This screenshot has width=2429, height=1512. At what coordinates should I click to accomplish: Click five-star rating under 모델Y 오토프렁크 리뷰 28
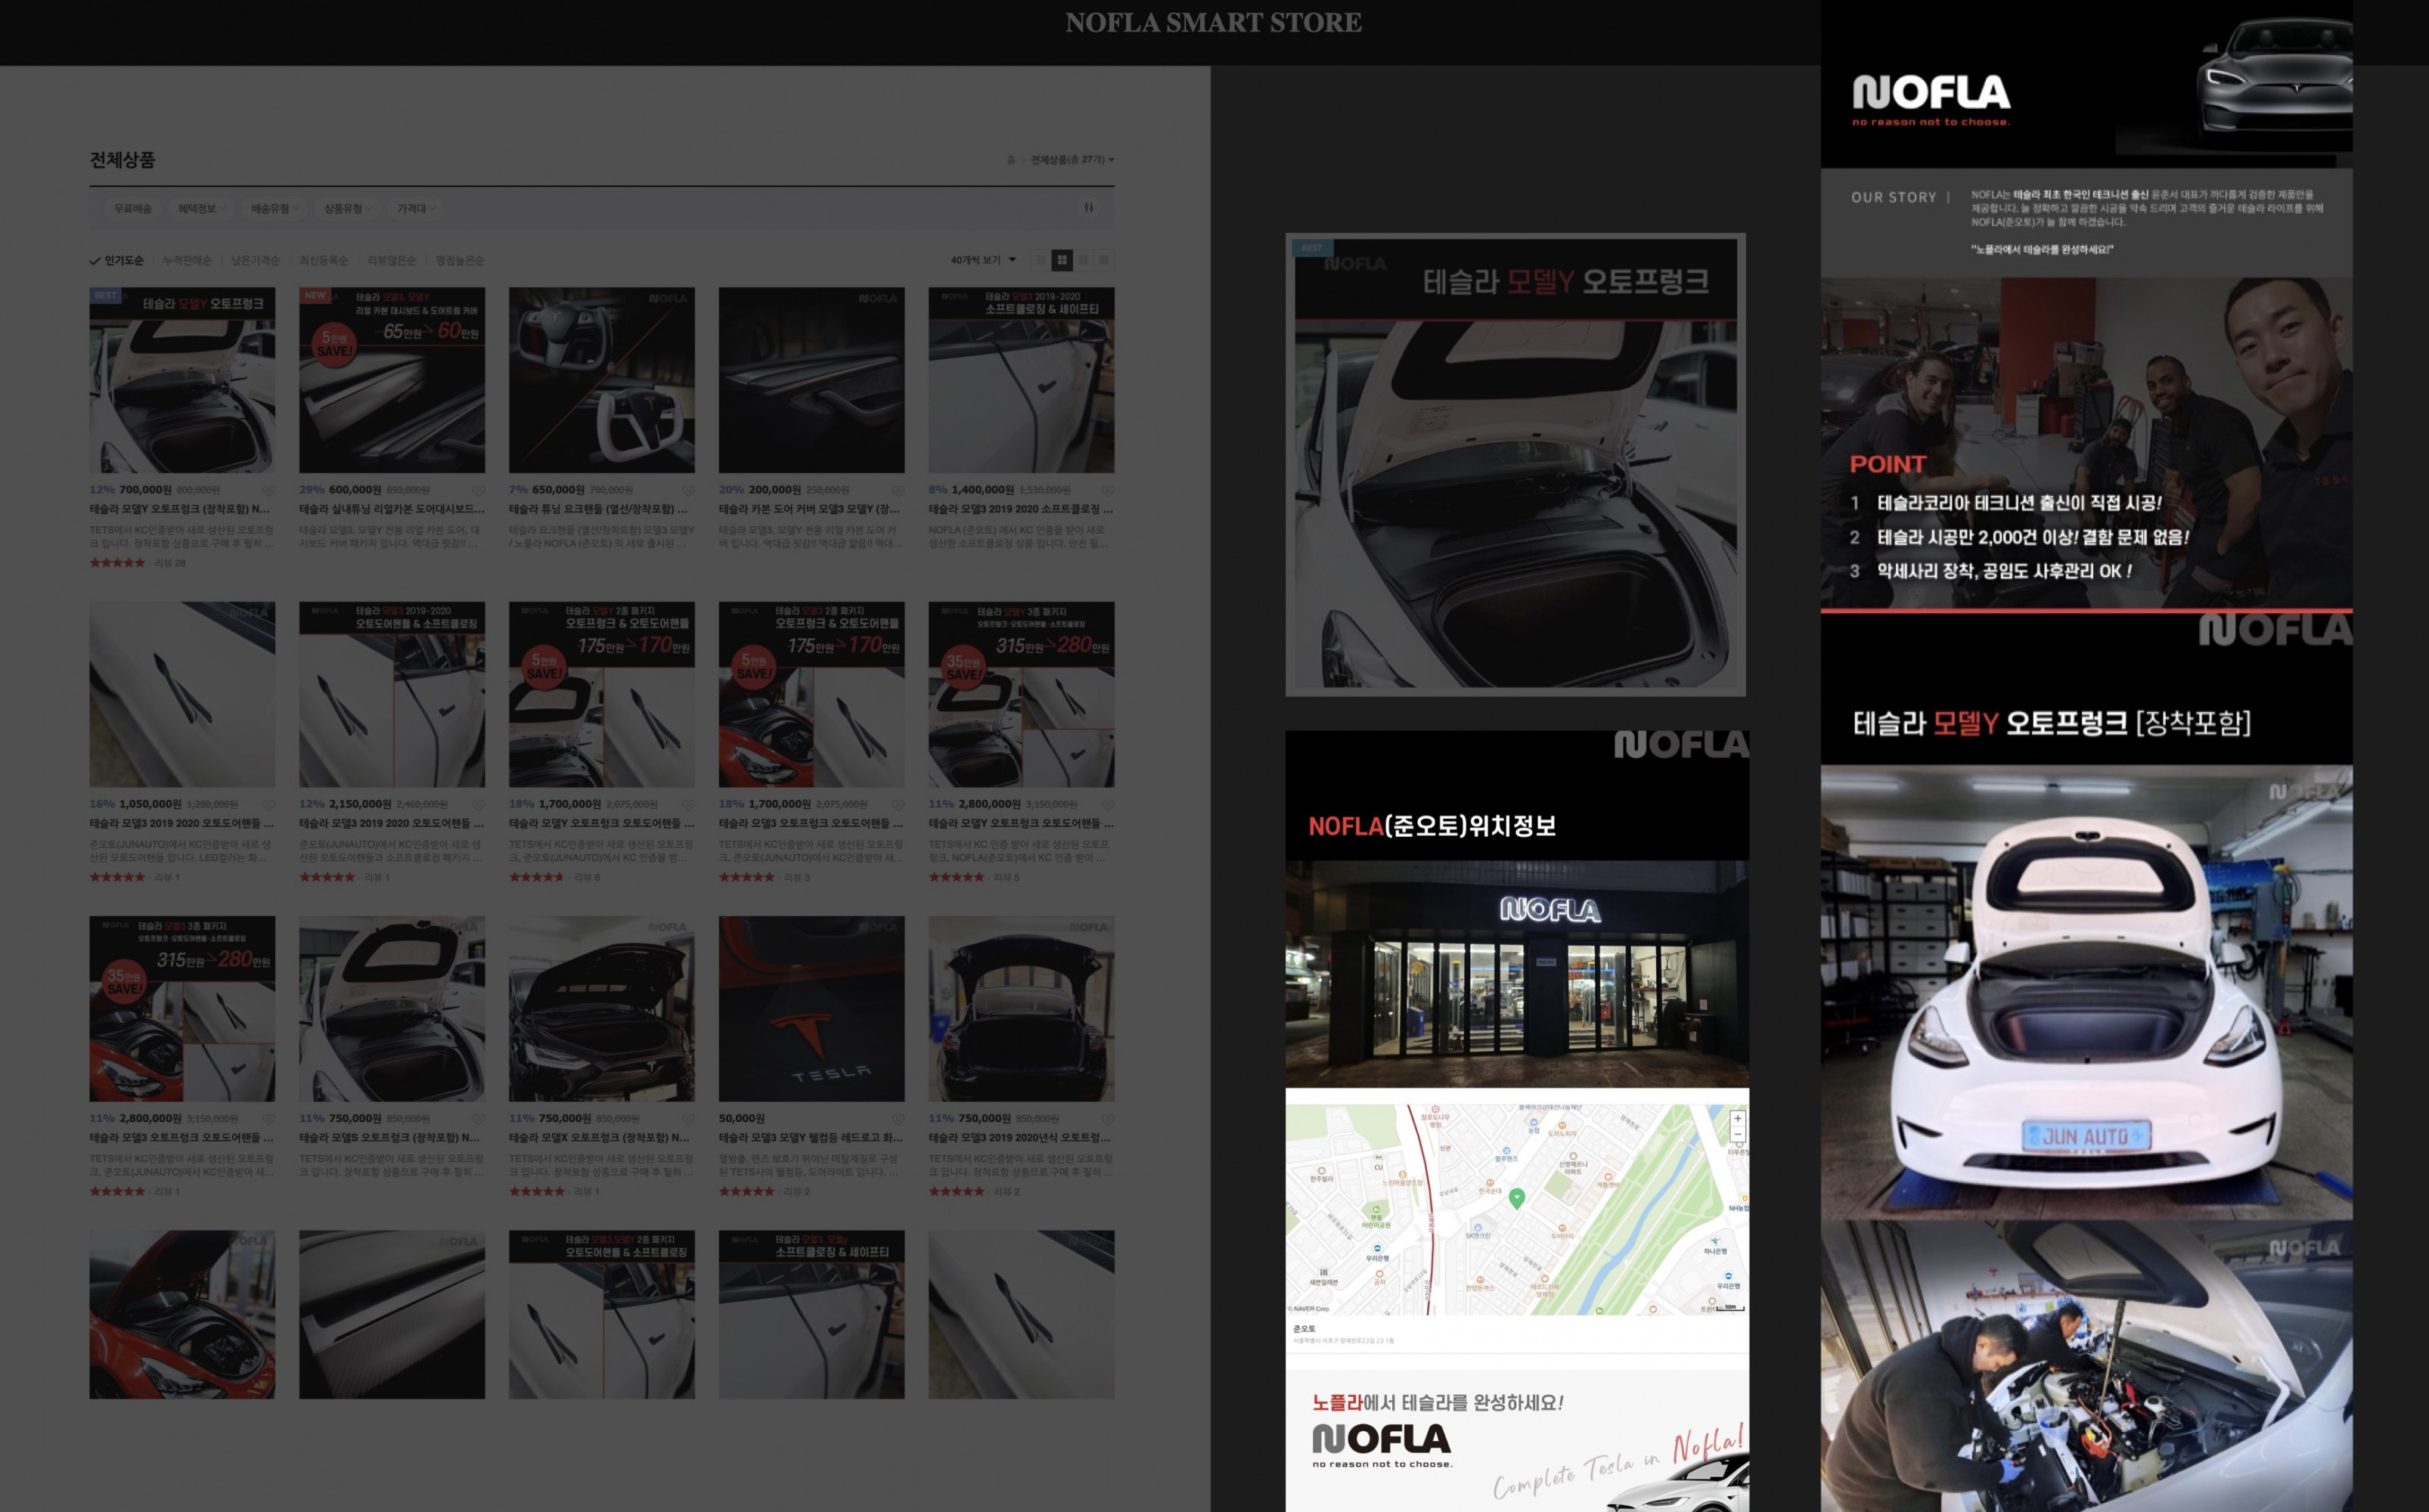(x=118, y=563)
